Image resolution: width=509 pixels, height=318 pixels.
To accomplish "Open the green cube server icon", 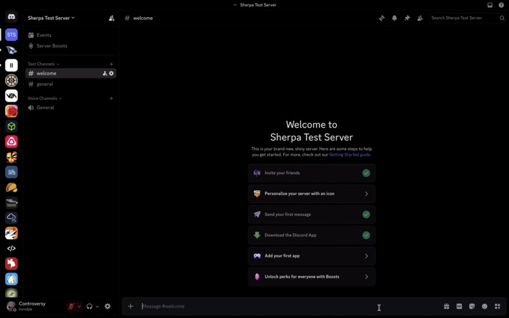I will 11,126.
